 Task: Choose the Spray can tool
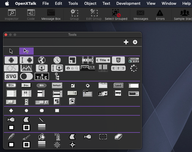57,137
